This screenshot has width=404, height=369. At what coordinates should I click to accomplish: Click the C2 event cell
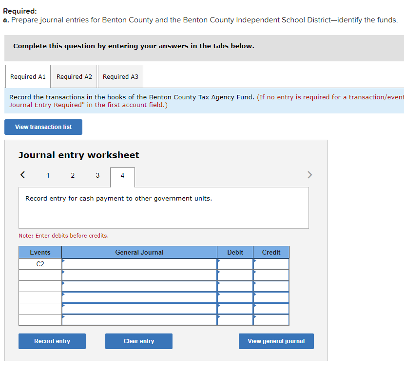coord(40,264)
